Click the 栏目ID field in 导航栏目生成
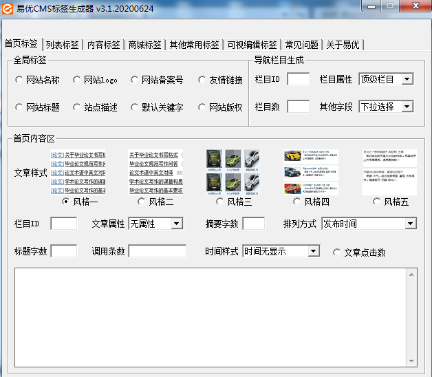Viewport: 432px width, 377px height. point(299,79)
